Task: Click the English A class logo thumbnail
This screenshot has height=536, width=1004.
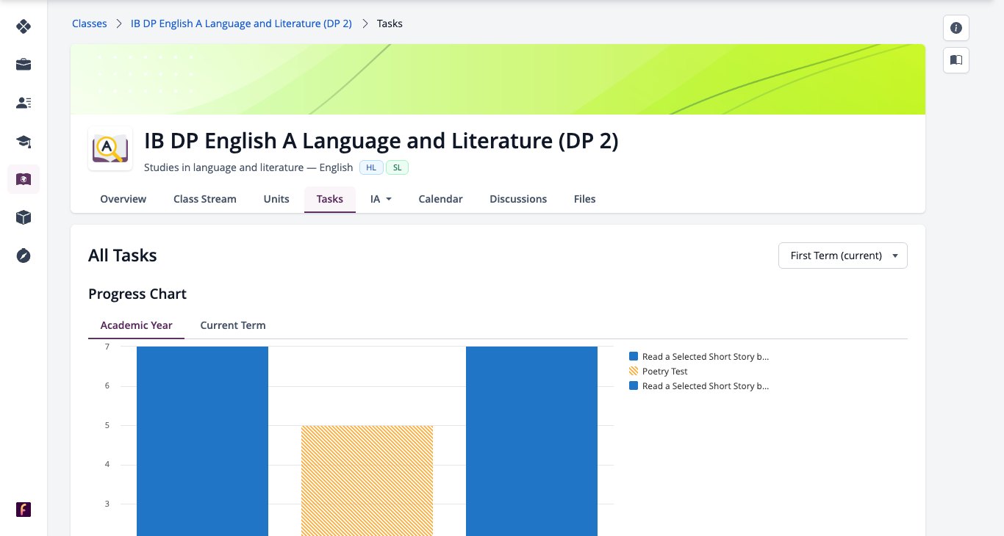Action: pos(110,148)
